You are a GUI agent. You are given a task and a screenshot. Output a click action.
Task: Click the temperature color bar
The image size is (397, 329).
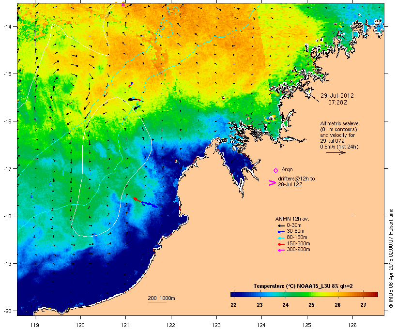click(304, 294)
